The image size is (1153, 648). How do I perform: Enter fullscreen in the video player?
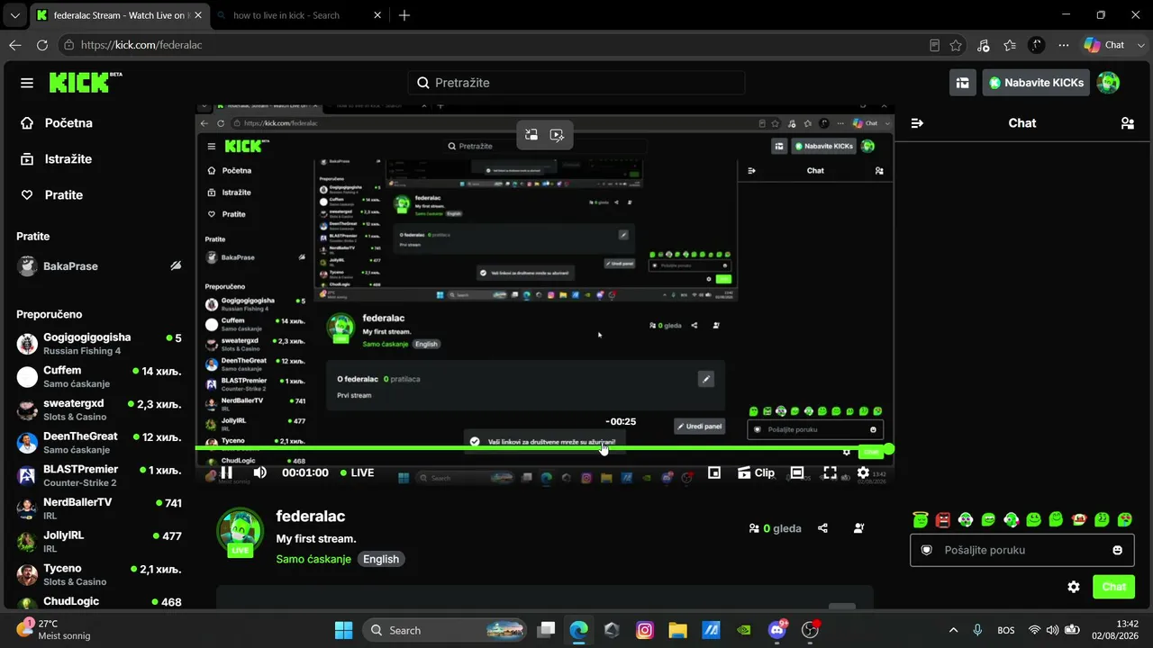pyautogui.click(x=830, y=472)
